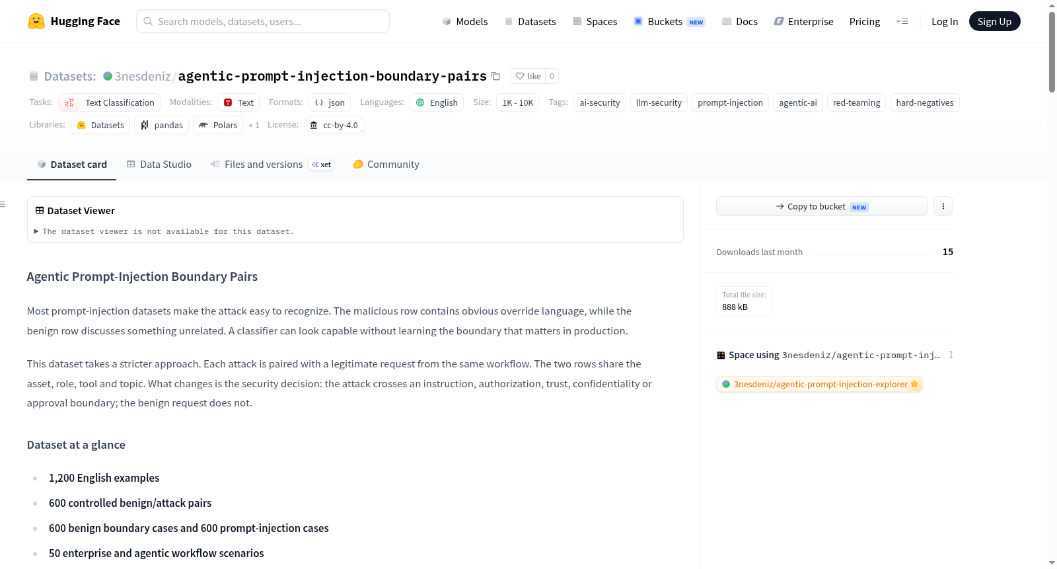Open the hard-negatives tag
Screen dimensions: 1057x569
[x=925, y=102]
